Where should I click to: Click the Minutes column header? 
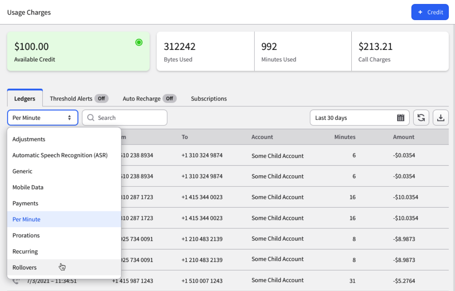point(345,137)
